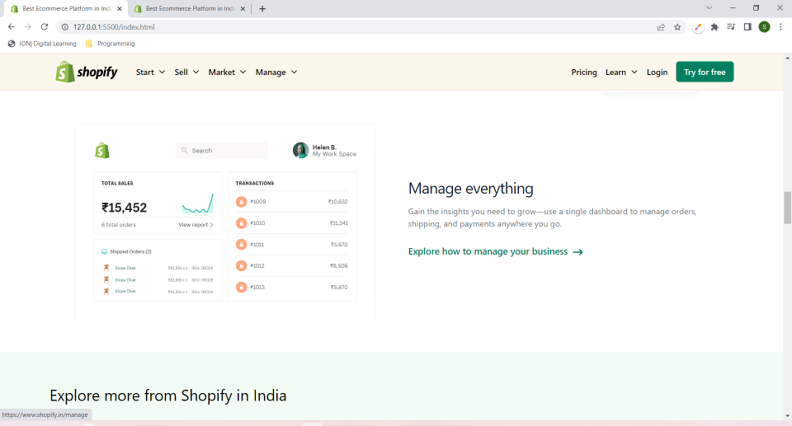Open the media control playlist icon

[x=731, y=26]
